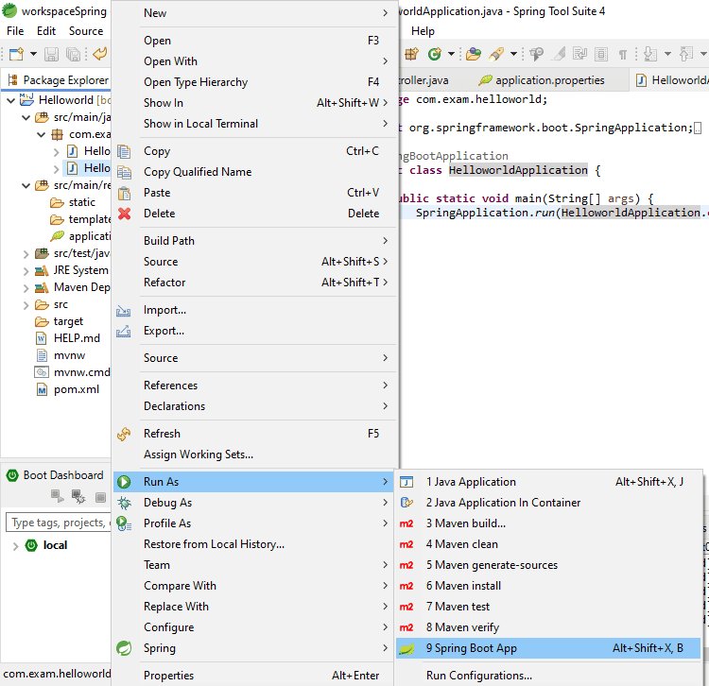This screenshot has height=686, width=709.
Task: Click Export... in the context menu
Action: [x=254, y=331]
